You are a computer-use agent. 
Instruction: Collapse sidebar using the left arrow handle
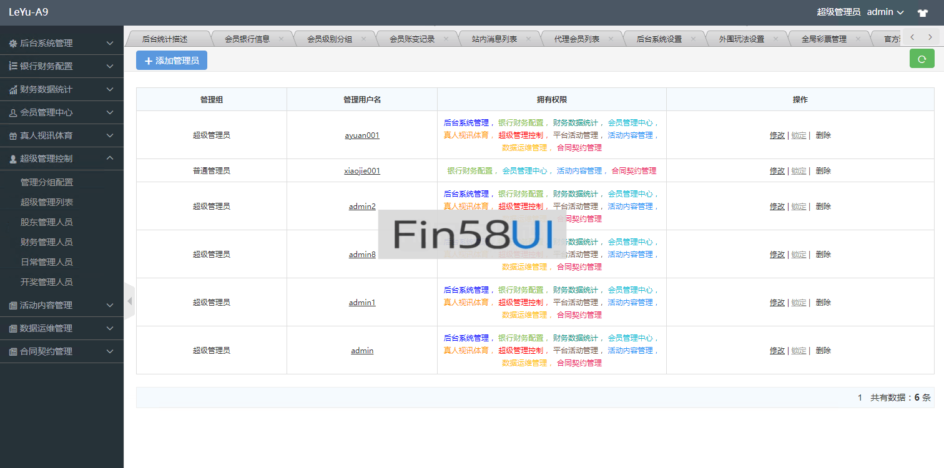(x=129, y=301)
